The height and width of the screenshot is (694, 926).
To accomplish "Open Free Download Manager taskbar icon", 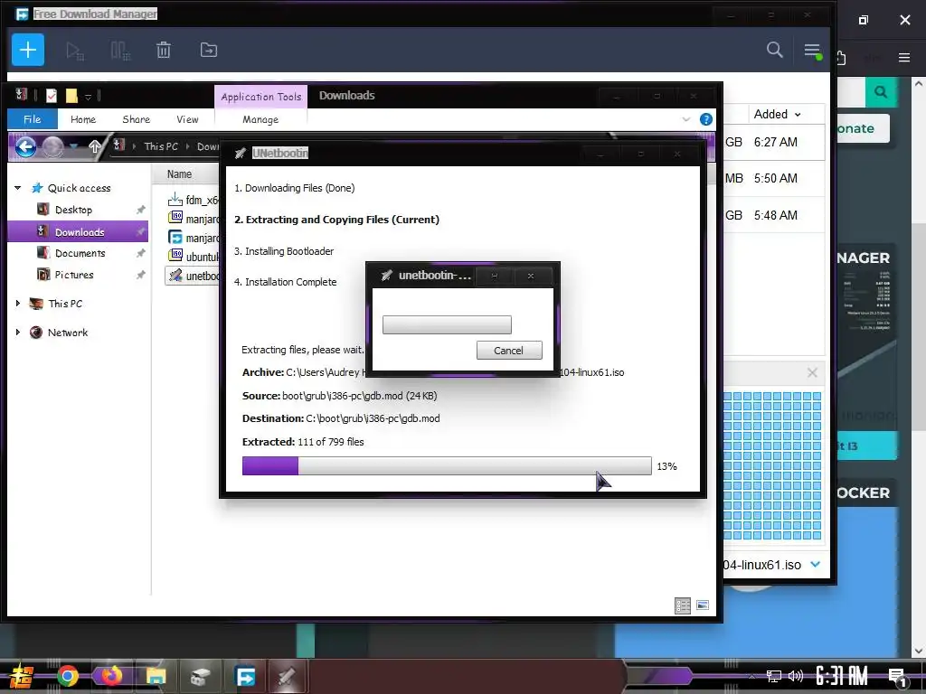I will 245,676.
